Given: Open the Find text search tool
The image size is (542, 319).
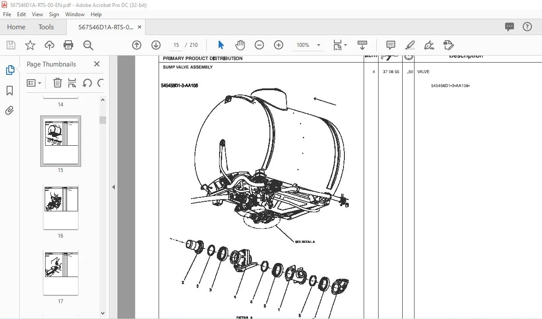Looking at the screenshot, I should [88, 45].
